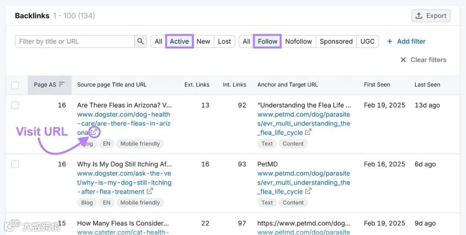Open target URL icon in the Why Is My Dog row

[308, 191]
